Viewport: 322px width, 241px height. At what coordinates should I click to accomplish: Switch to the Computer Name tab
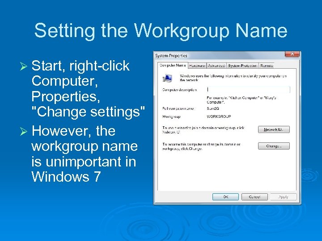pyautogui.click(x=173, y=65)
